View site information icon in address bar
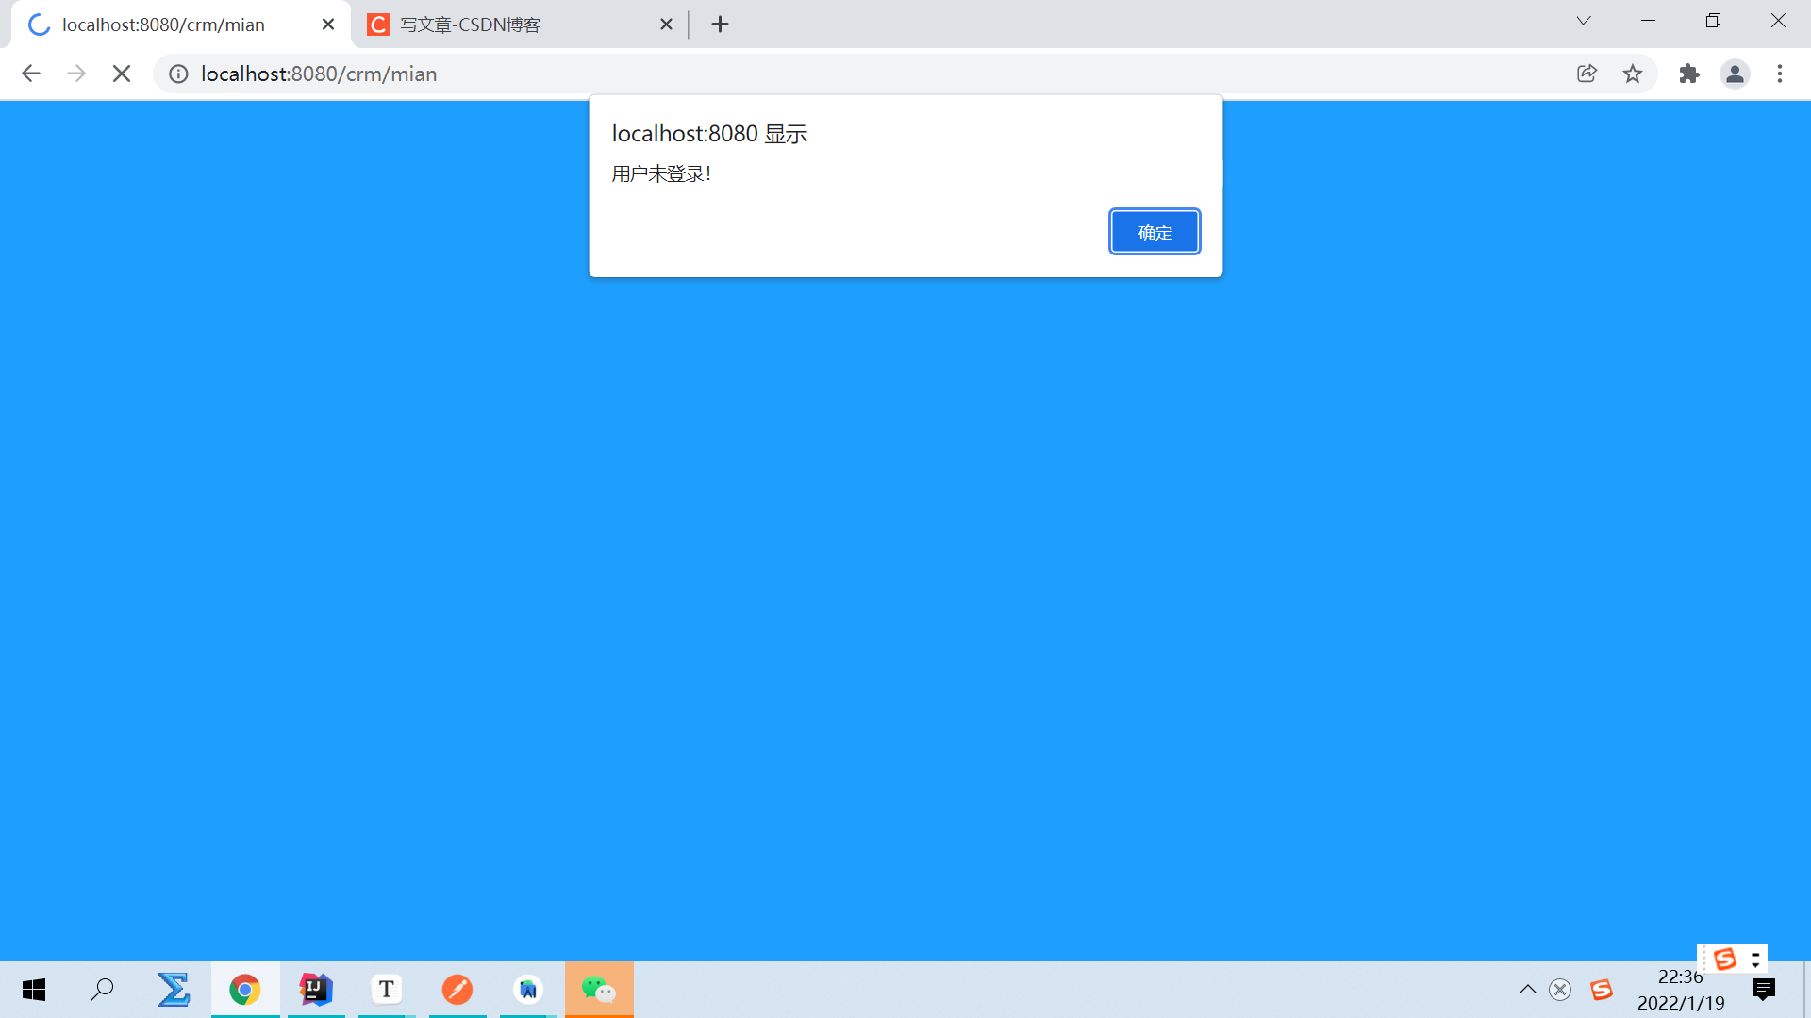Image resolution: width=1811 pixels, height=1018 pixels. coord(178,74)
